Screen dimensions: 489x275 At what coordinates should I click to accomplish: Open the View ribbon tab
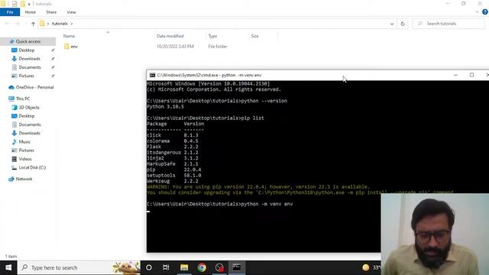(71, 12)
